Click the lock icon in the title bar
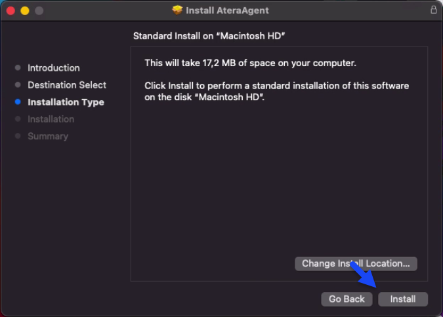Image resolution: width=443 pixels, height=317 pixels. point(433,10)
